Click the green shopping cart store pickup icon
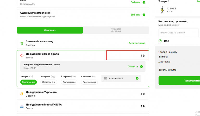Viewport: 200px width, 116px height. click(22, 43)
